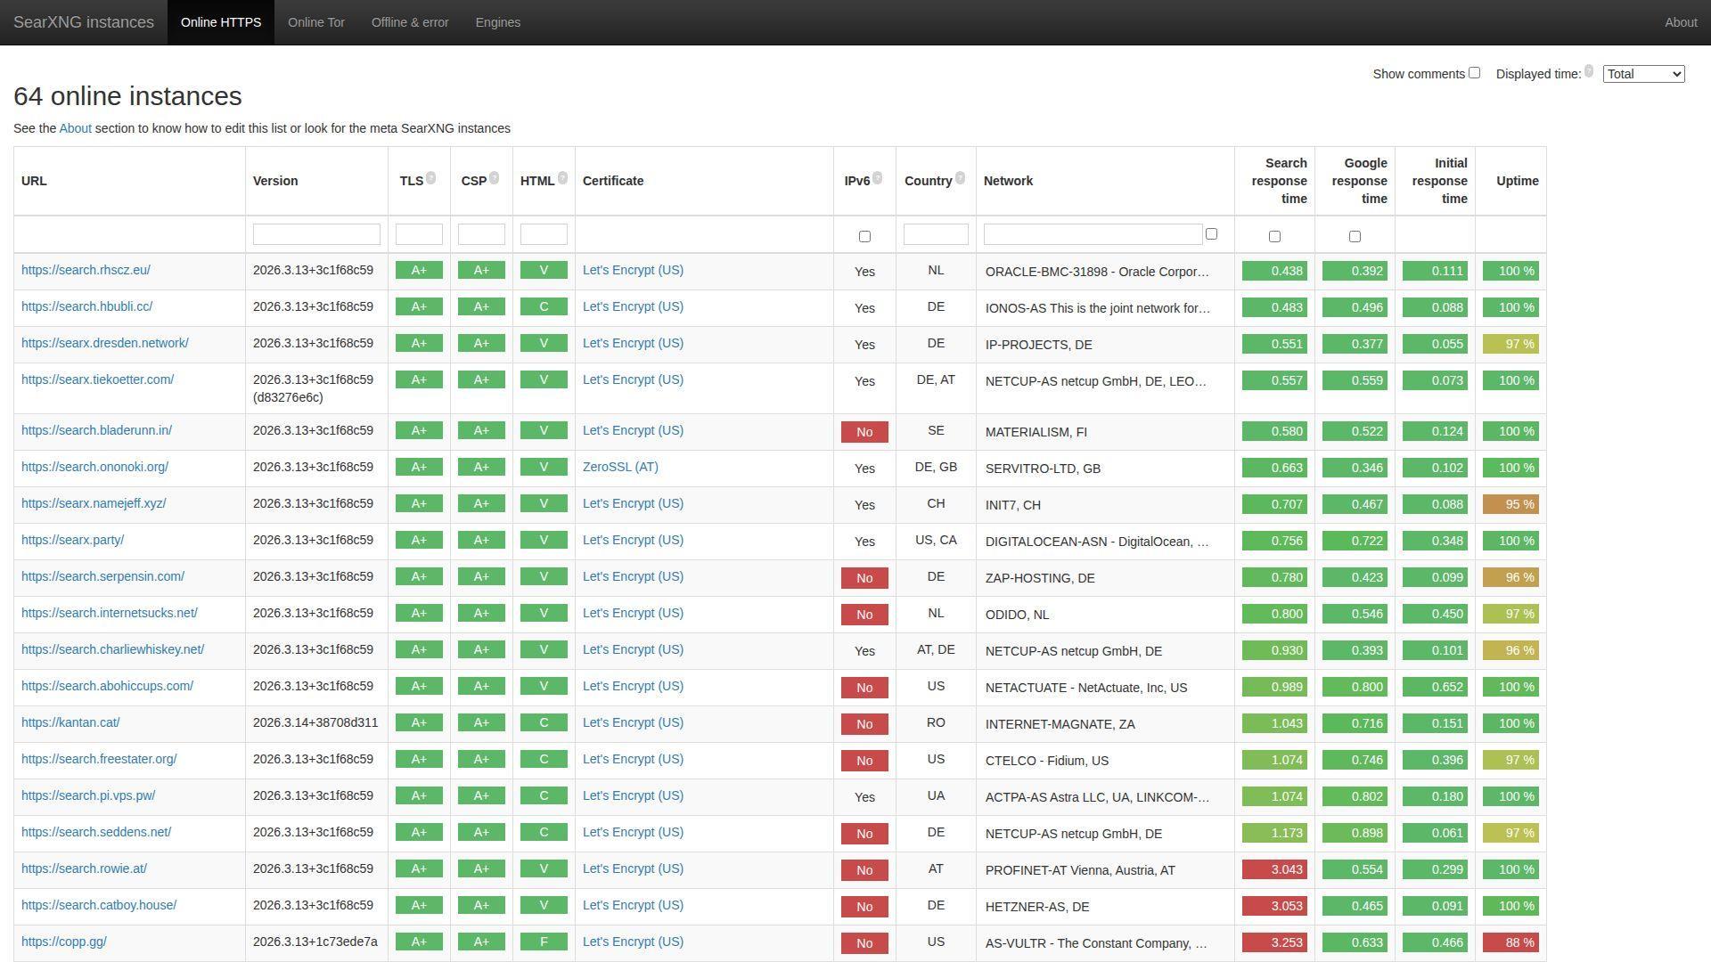Click the red 88 % uptime cell
The image size is (1711, 962).
1510,942
